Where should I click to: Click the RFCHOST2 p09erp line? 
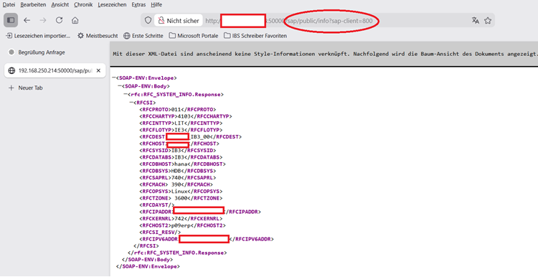pos(182,225)
